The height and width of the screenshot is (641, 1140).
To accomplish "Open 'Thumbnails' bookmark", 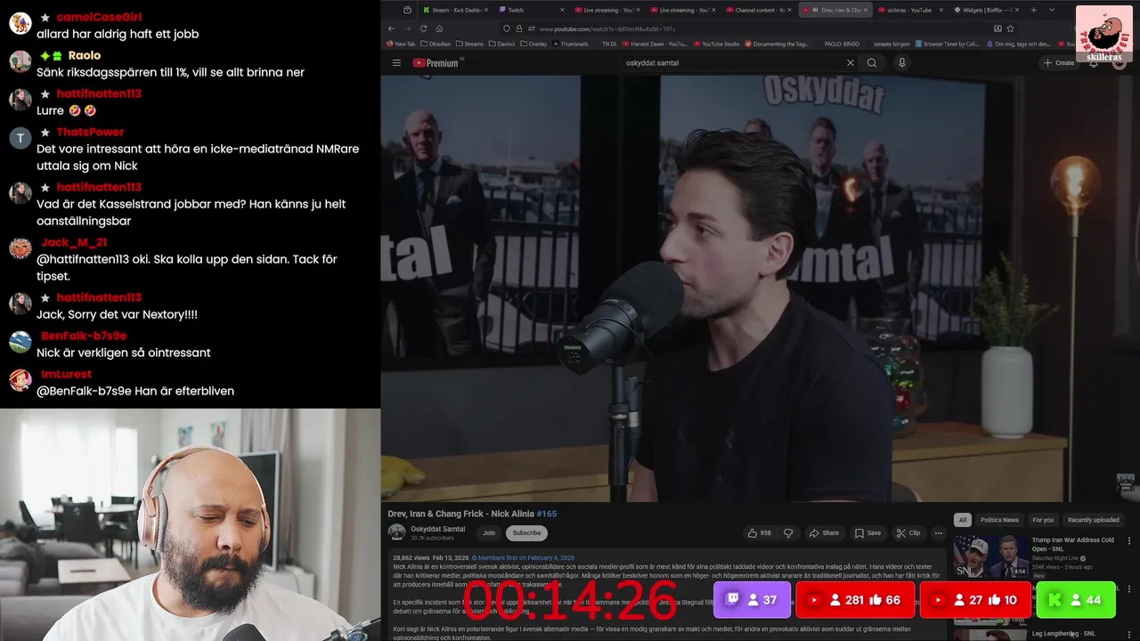I will [569, 44].
